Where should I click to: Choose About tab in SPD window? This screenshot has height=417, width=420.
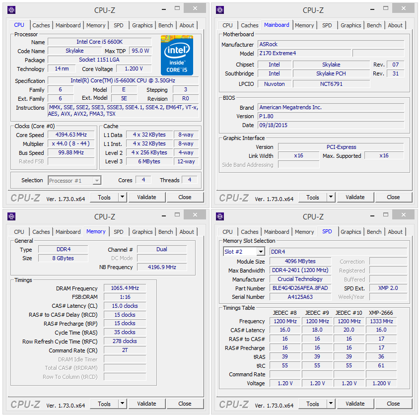[395, 232]
